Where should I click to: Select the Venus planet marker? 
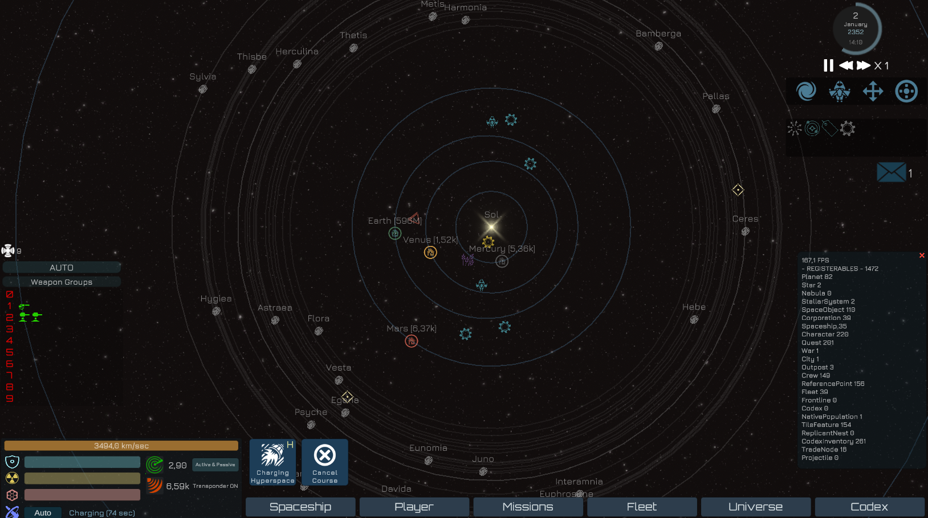(430, 252)
